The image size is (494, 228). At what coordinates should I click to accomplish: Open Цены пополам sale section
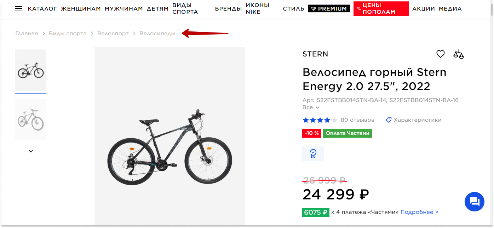[381, 9]
